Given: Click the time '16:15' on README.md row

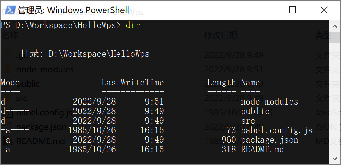Looking at the screenshot, I should click(152, 149).
